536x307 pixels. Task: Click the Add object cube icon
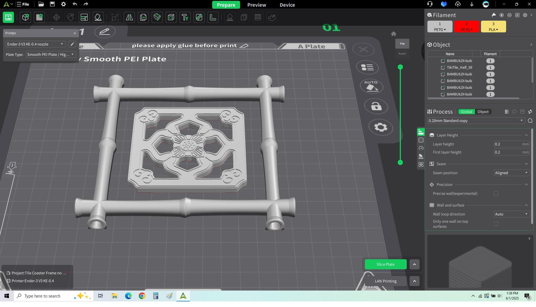[x=25, y=17]
